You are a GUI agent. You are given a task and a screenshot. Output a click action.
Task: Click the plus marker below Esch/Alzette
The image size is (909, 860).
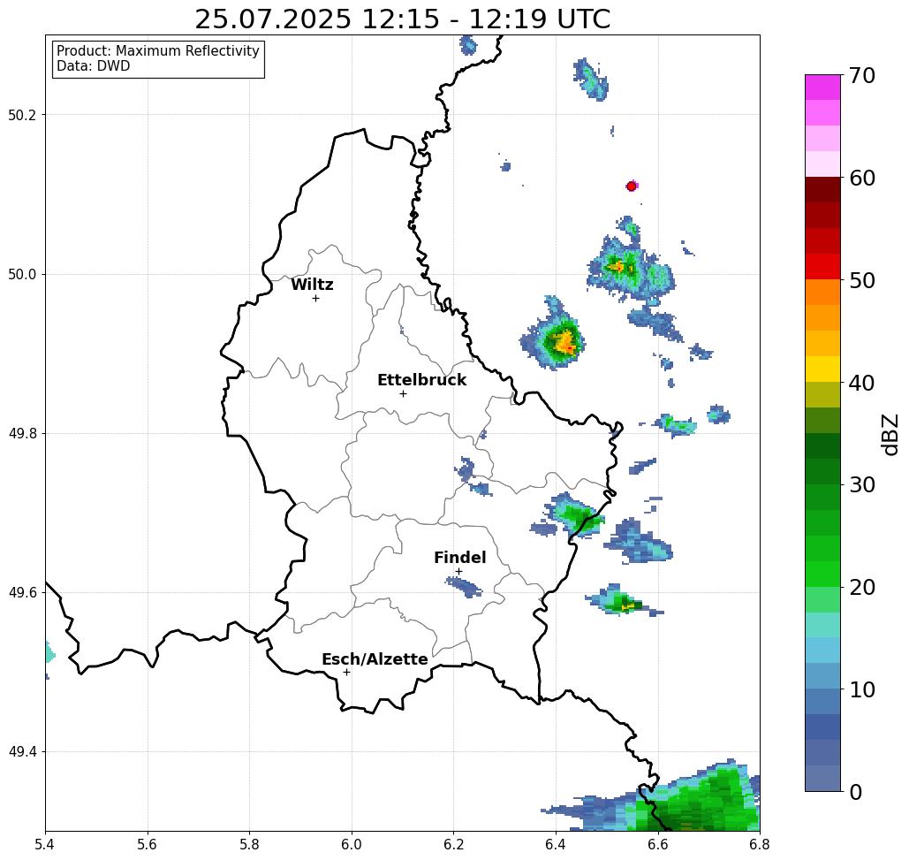pyautogui.click(x=346, y=672)
